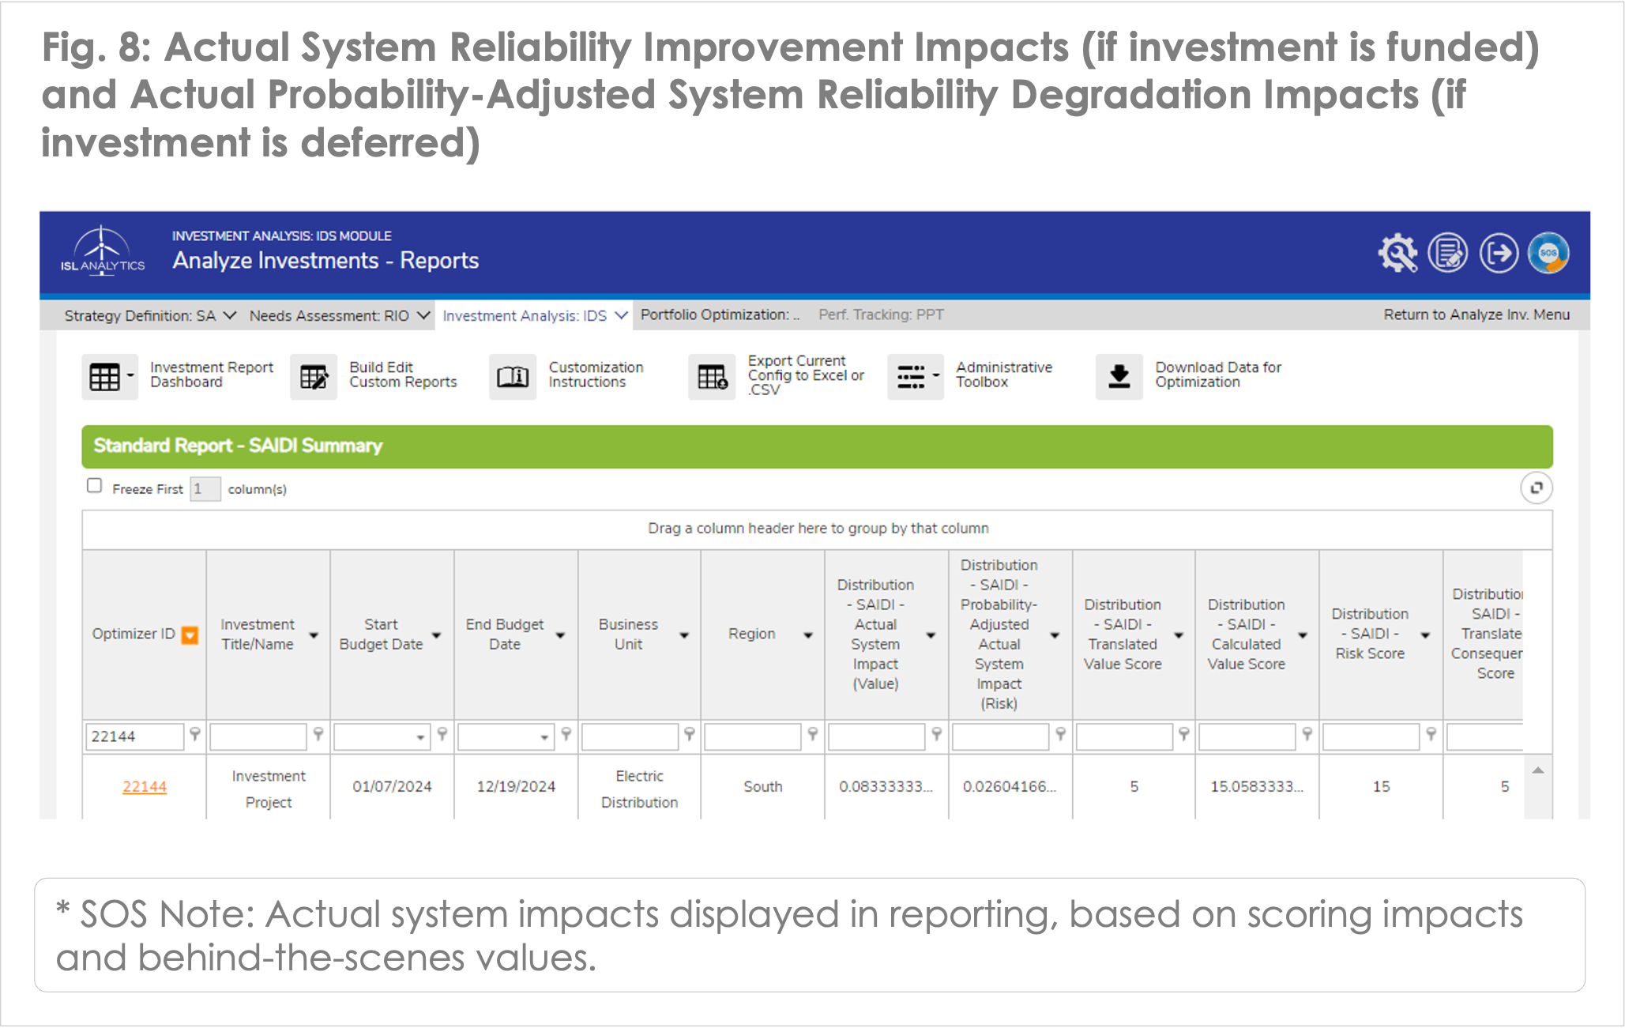Click Return to Analyze Inv. Menu

tap(1476, 314)
